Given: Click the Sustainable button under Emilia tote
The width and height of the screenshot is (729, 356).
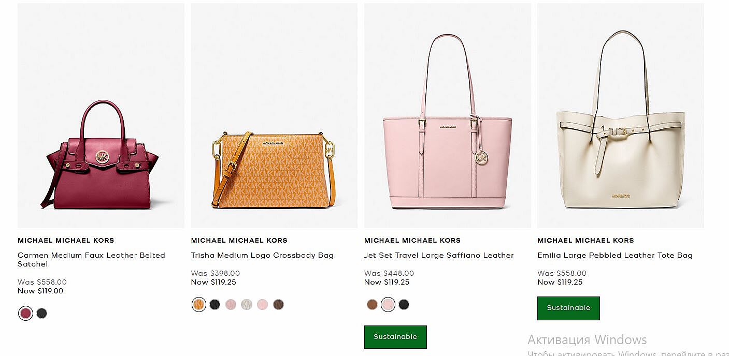Looking at the screenshot, I should pyautogui.click(x=568, y=308).
